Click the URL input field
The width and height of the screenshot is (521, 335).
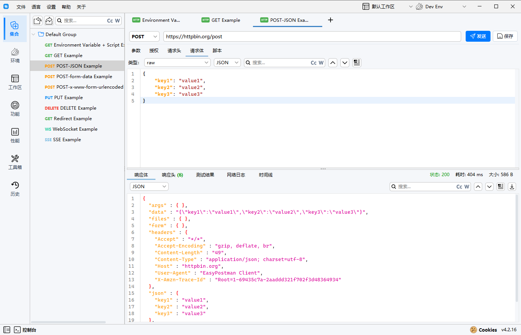pyautogui.click(x=312, y=36)
